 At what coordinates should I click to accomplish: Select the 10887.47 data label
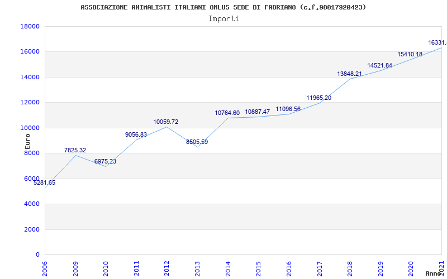258,112
